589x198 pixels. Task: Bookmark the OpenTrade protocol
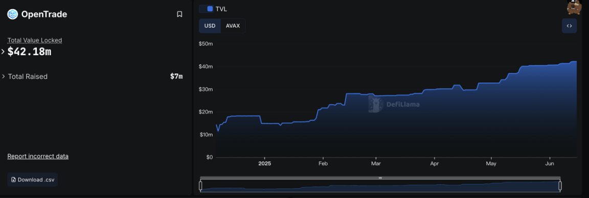point(179,14)
